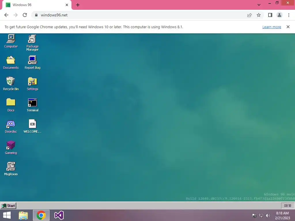Select the Docs folder icon
The height and width of the screenshot is (221, 295).
[11, 105]
